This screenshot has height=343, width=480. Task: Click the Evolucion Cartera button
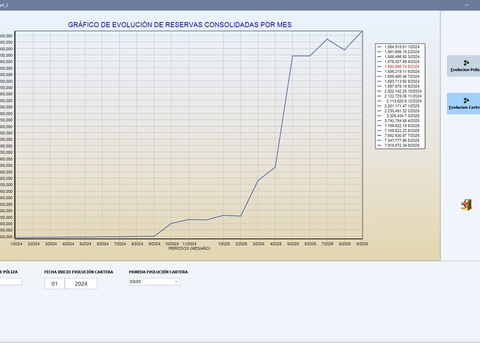click(x=463, y=104)
